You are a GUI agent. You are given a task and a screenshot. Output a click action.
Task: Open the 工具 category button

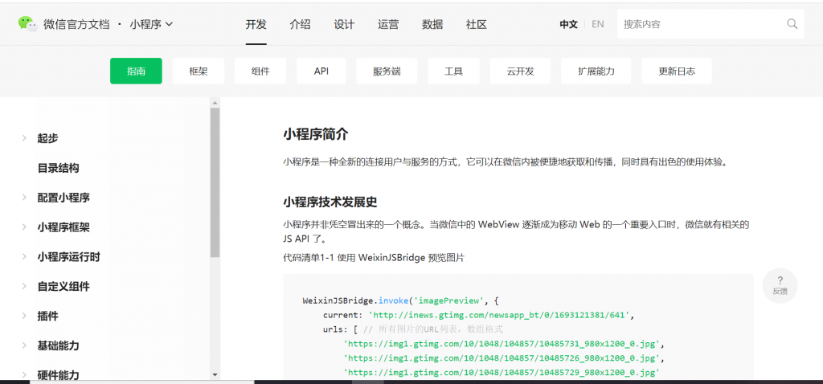point(453,71)
